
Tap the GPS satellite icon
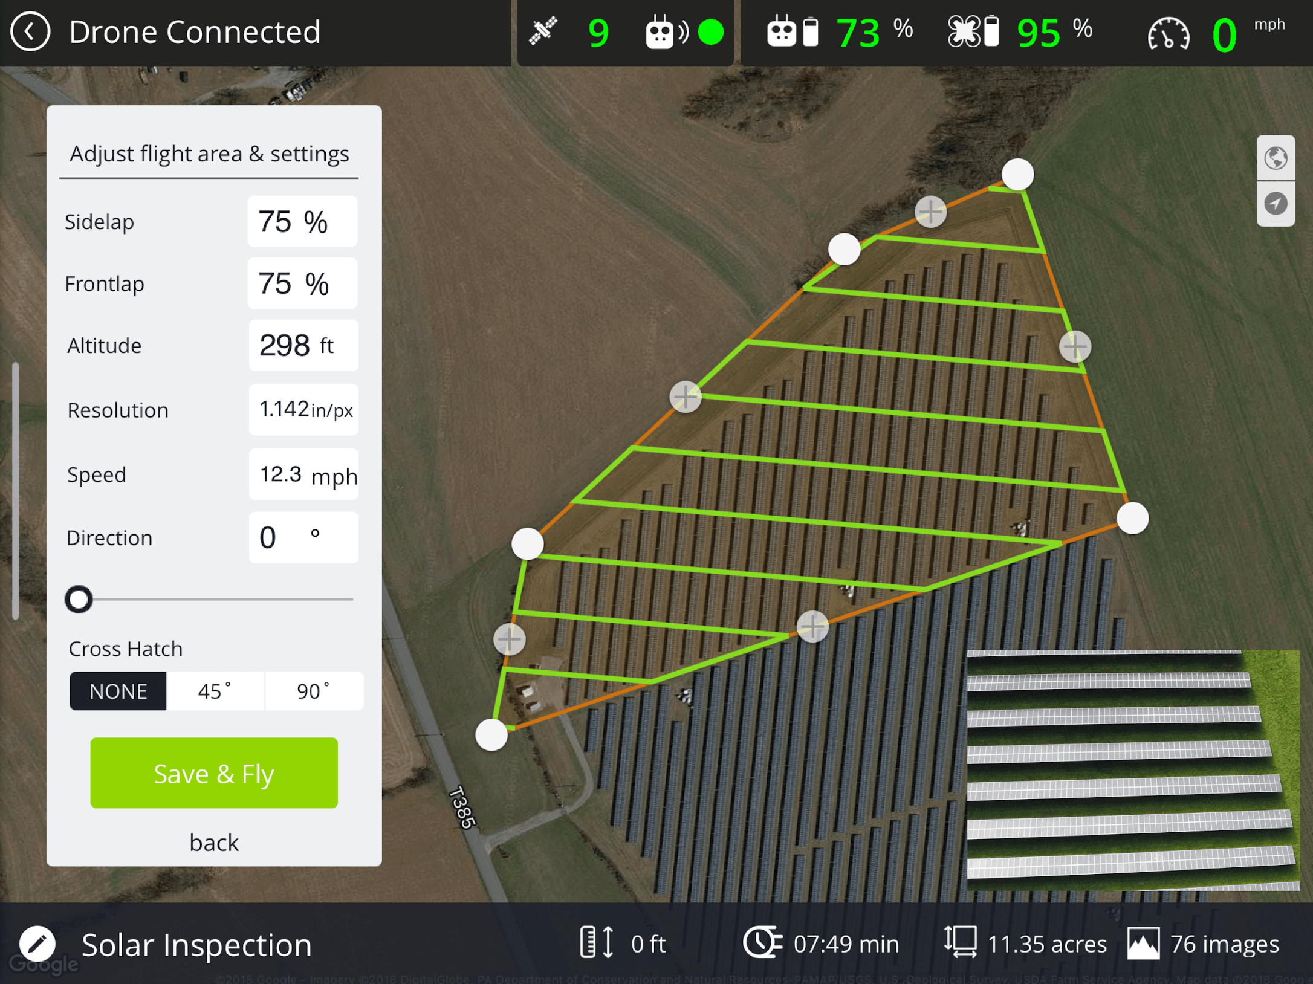click(543, 31)
